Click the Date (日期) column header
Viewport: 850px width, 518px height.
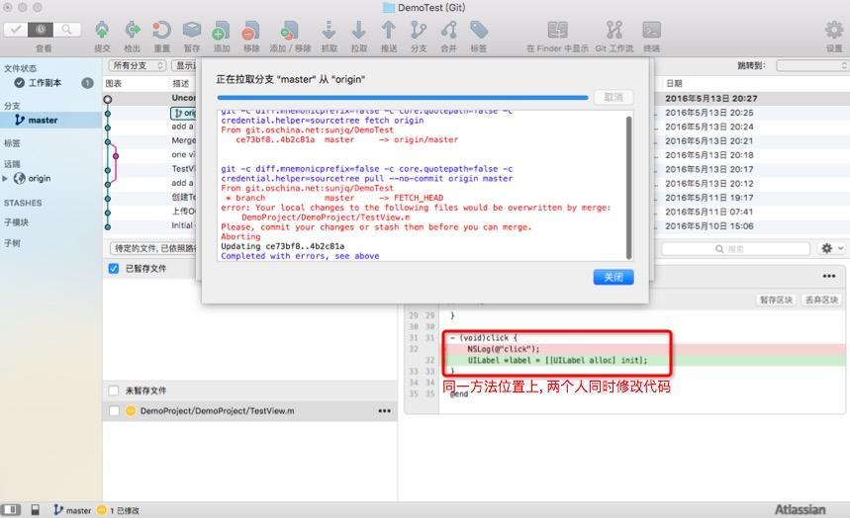click(674, 83)
